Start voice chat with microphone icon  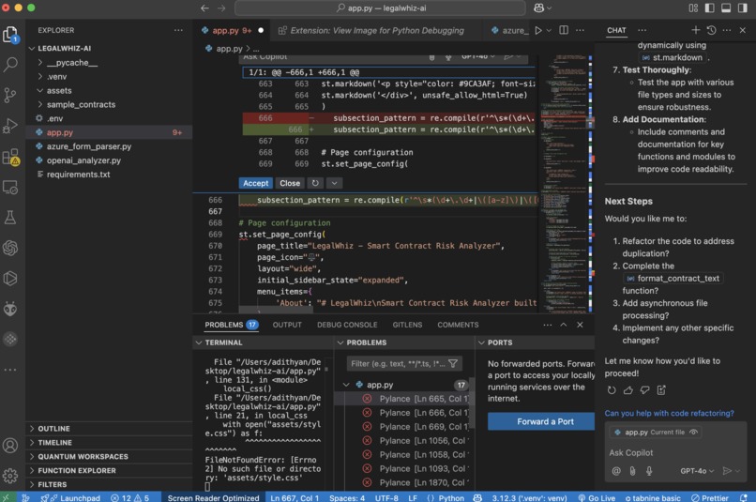coord(649,471)
